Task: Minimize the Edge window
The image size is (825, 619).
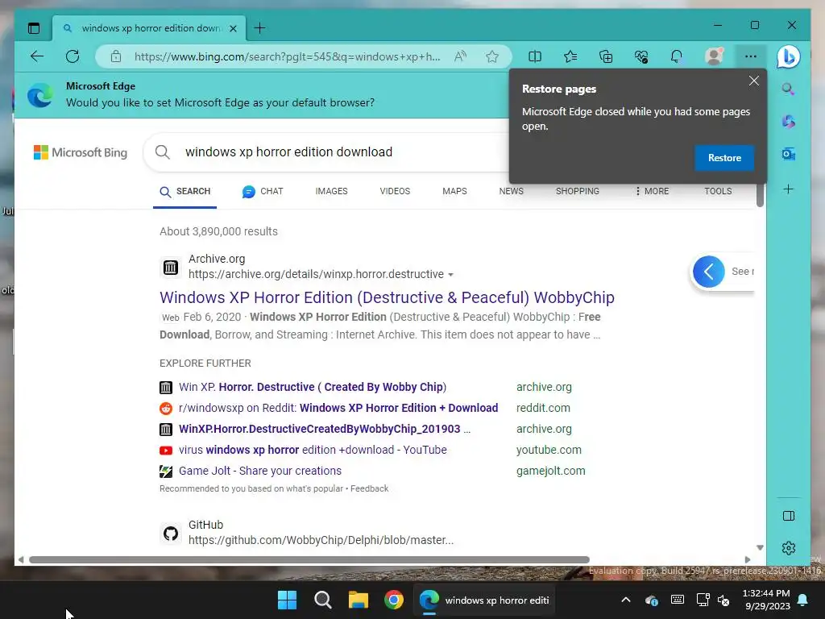Action: pyautogui.click(x=718, y=25)
